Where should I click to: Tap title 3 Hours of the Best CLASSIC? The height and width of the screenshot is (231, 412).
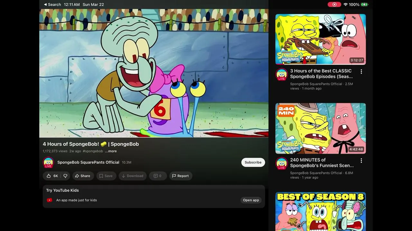[322, 74]
